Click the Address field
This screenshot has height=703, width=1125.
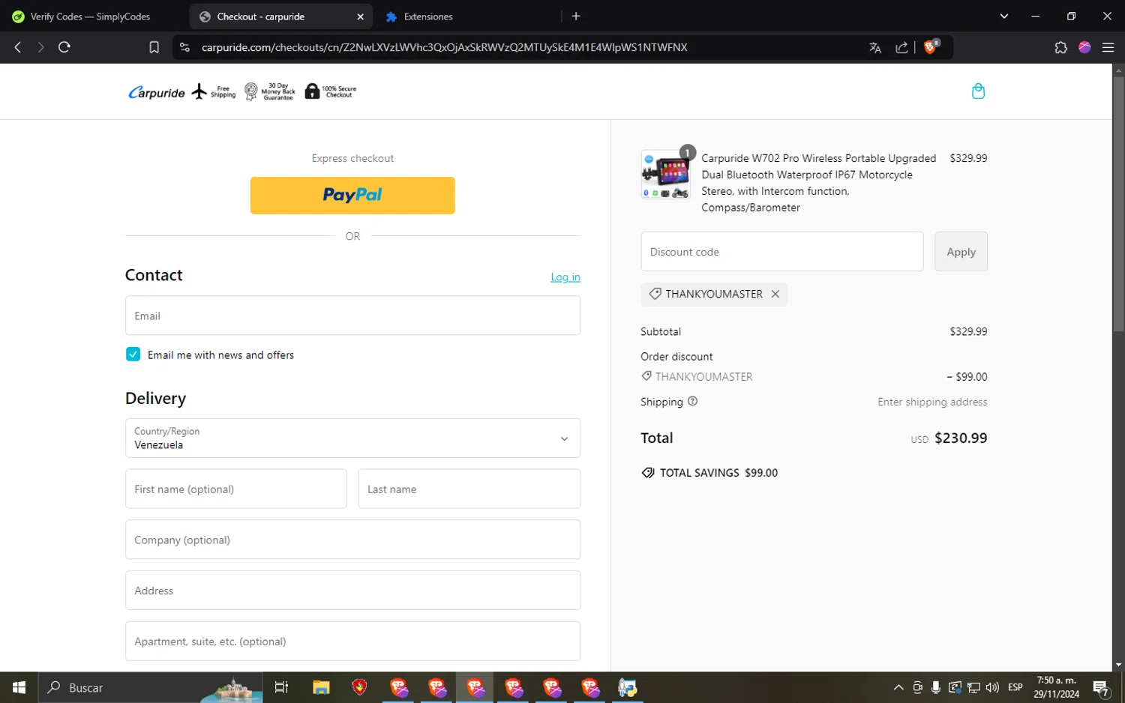point(352,591)
